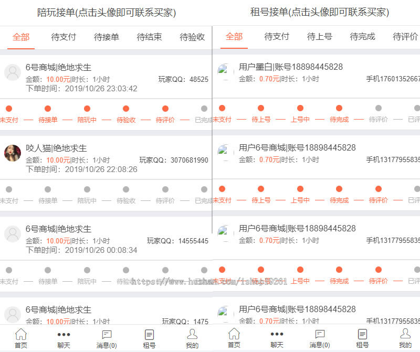Open the 首页 home icon in left panel
420x352 pixels.
point(20,338)
